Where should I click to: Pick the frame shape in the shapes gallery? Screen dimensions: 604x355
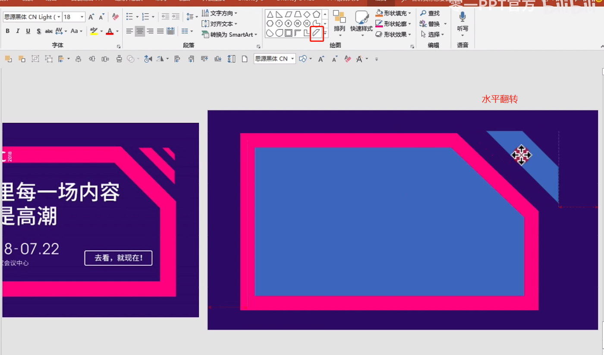(288, 33)
